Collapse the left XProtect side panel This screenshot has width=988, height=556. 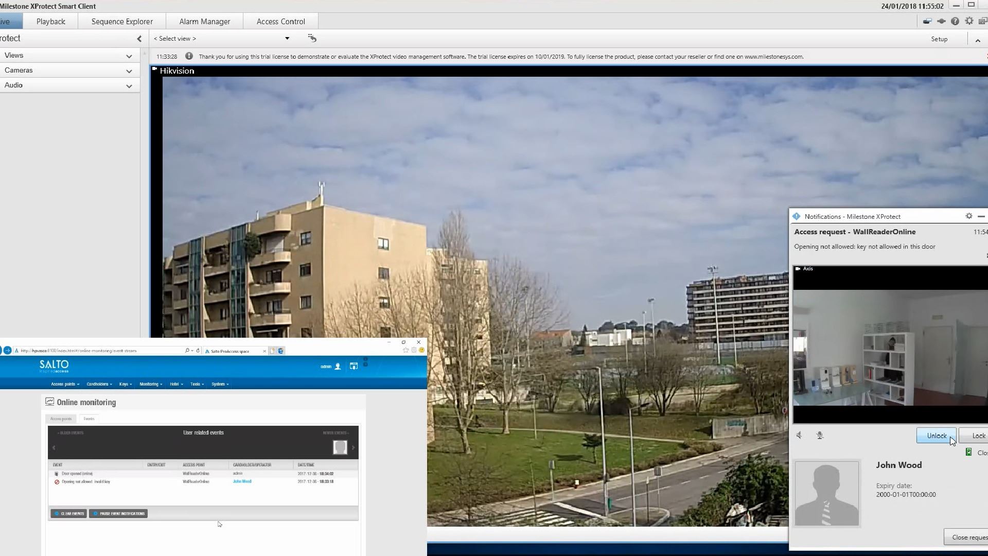139,39
